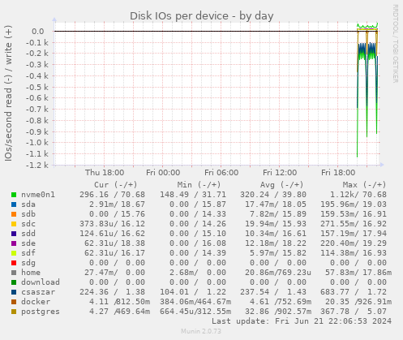Click the 'sda' legend label
The image size is (403, 340).
[28, 204]
